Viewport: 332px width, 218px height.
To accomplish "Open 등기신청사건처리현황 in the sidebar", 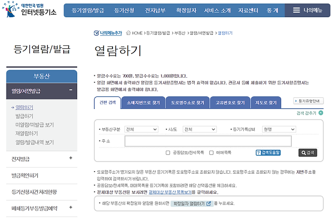I will [x=34, y=192].
